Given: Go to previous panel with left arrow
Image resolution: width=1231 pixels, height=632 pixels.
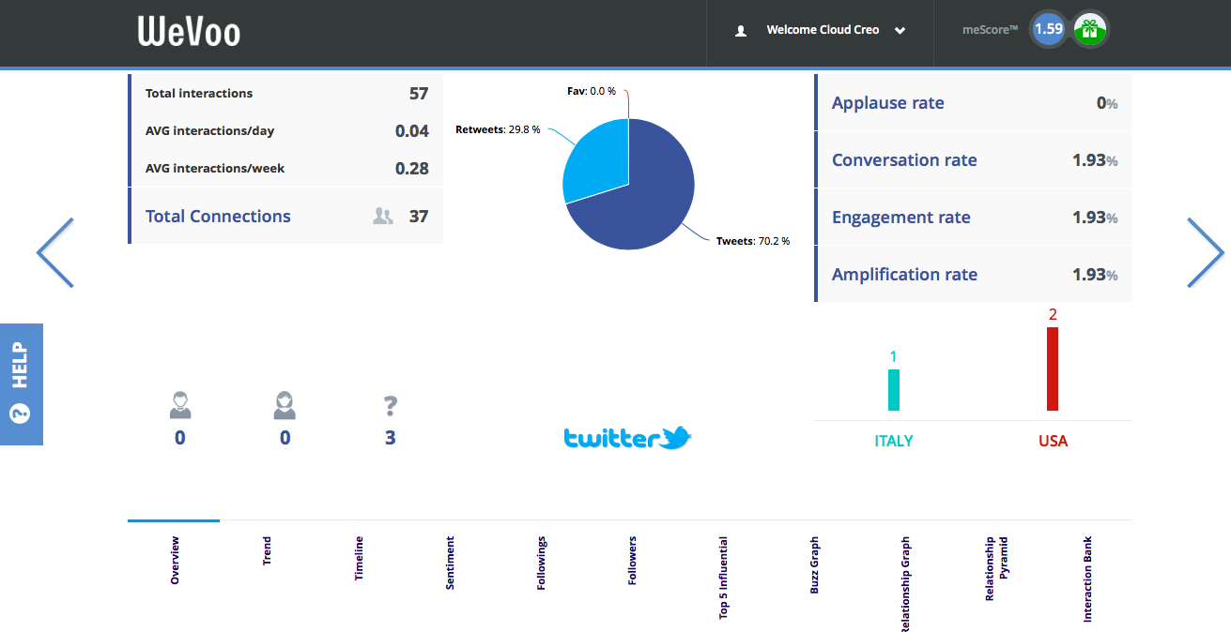Looking at the screenshot, I should click(54, 252).
